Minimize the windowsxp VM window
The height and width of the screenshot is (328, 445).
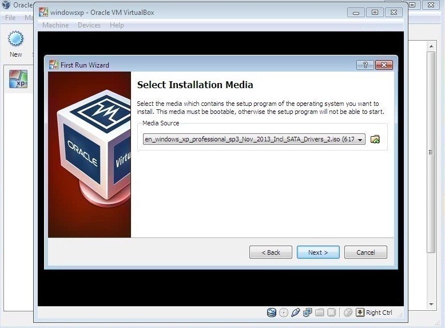tap(356, 13)
